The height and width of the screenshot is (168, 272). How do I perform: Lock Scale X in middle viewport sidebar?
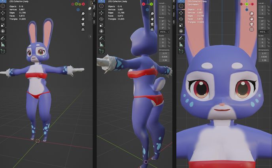point(169,39)
